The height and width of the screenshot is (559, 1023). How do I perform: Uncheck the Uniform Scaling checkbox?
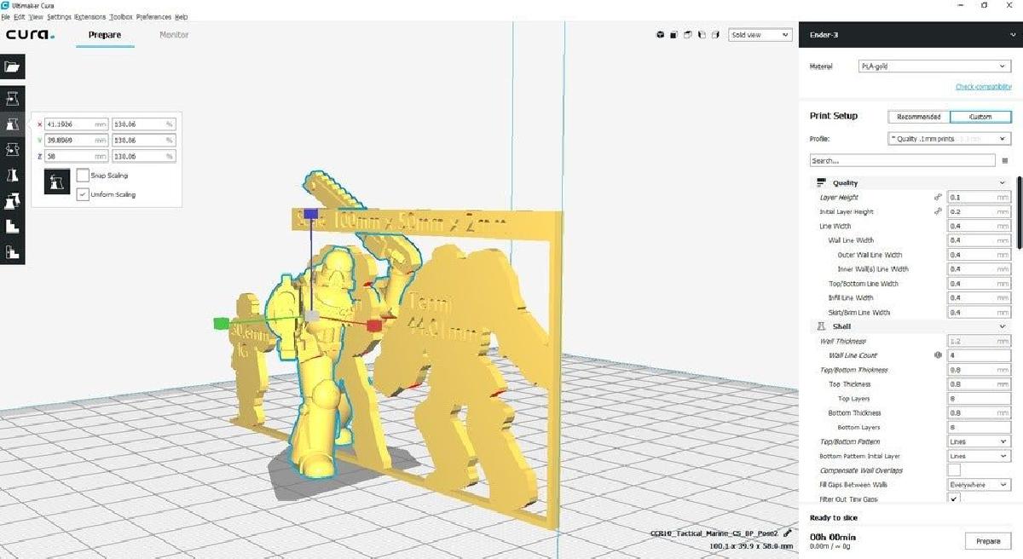83,194
